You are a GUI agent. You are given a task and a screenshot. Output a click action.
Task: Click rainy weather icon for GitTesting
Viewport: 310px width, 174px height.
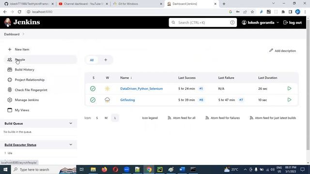[108, 100]
